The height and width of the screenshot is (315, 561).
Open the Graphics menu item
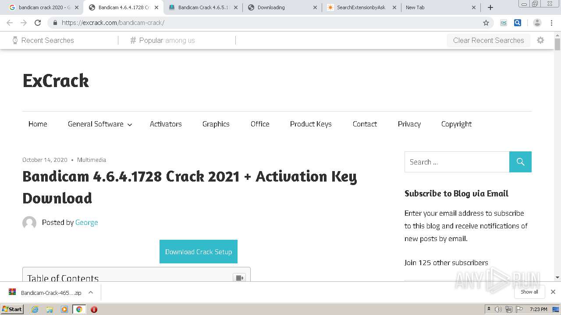click(216, 124)
